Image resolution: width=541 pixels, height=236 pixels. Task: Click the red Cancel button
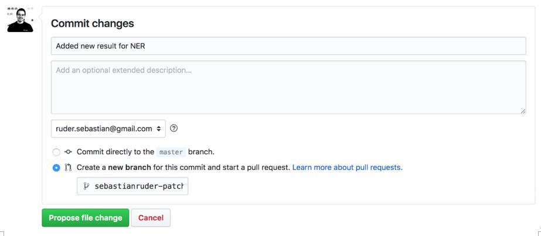151,218
